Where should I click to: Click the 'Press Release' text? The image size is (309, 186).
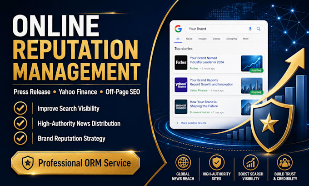pos(32,92)
